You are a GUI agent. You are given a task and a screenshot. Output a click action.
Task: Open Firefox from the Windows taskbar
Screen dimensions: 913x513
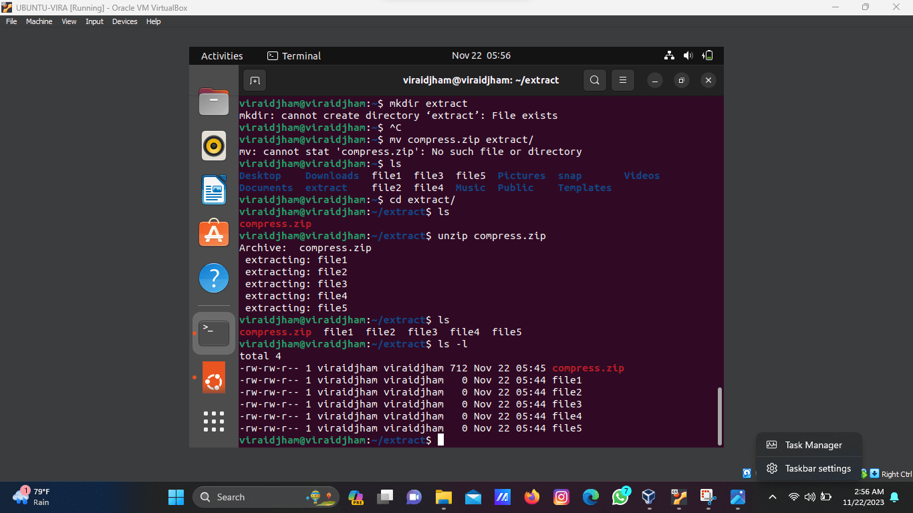click(532, 497)
